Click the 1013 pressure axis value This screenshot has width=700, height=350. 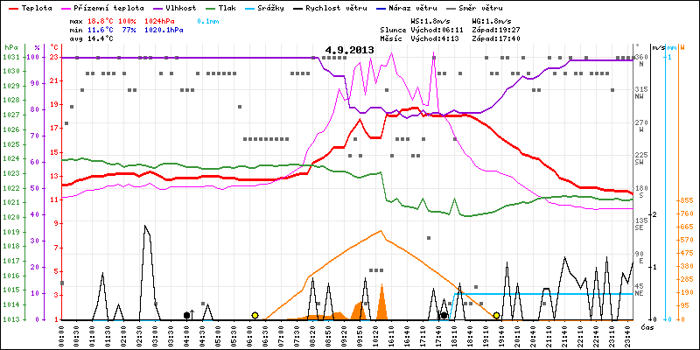pyautogui.click(x=11, y=319)
